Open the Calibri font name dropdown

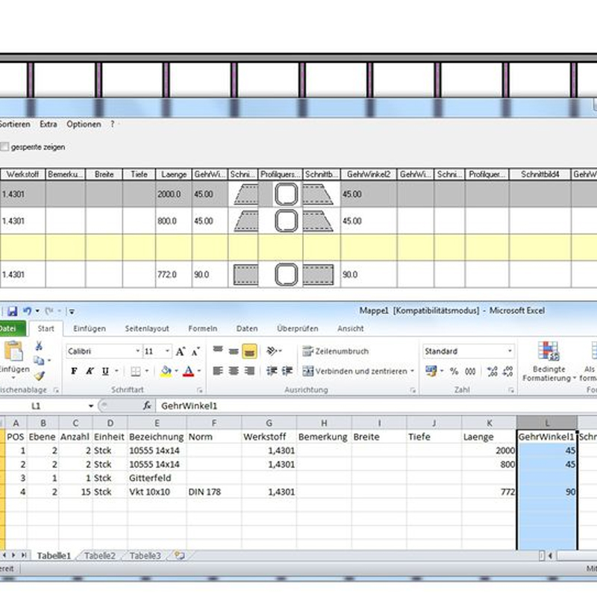click(x=138, y=351)
